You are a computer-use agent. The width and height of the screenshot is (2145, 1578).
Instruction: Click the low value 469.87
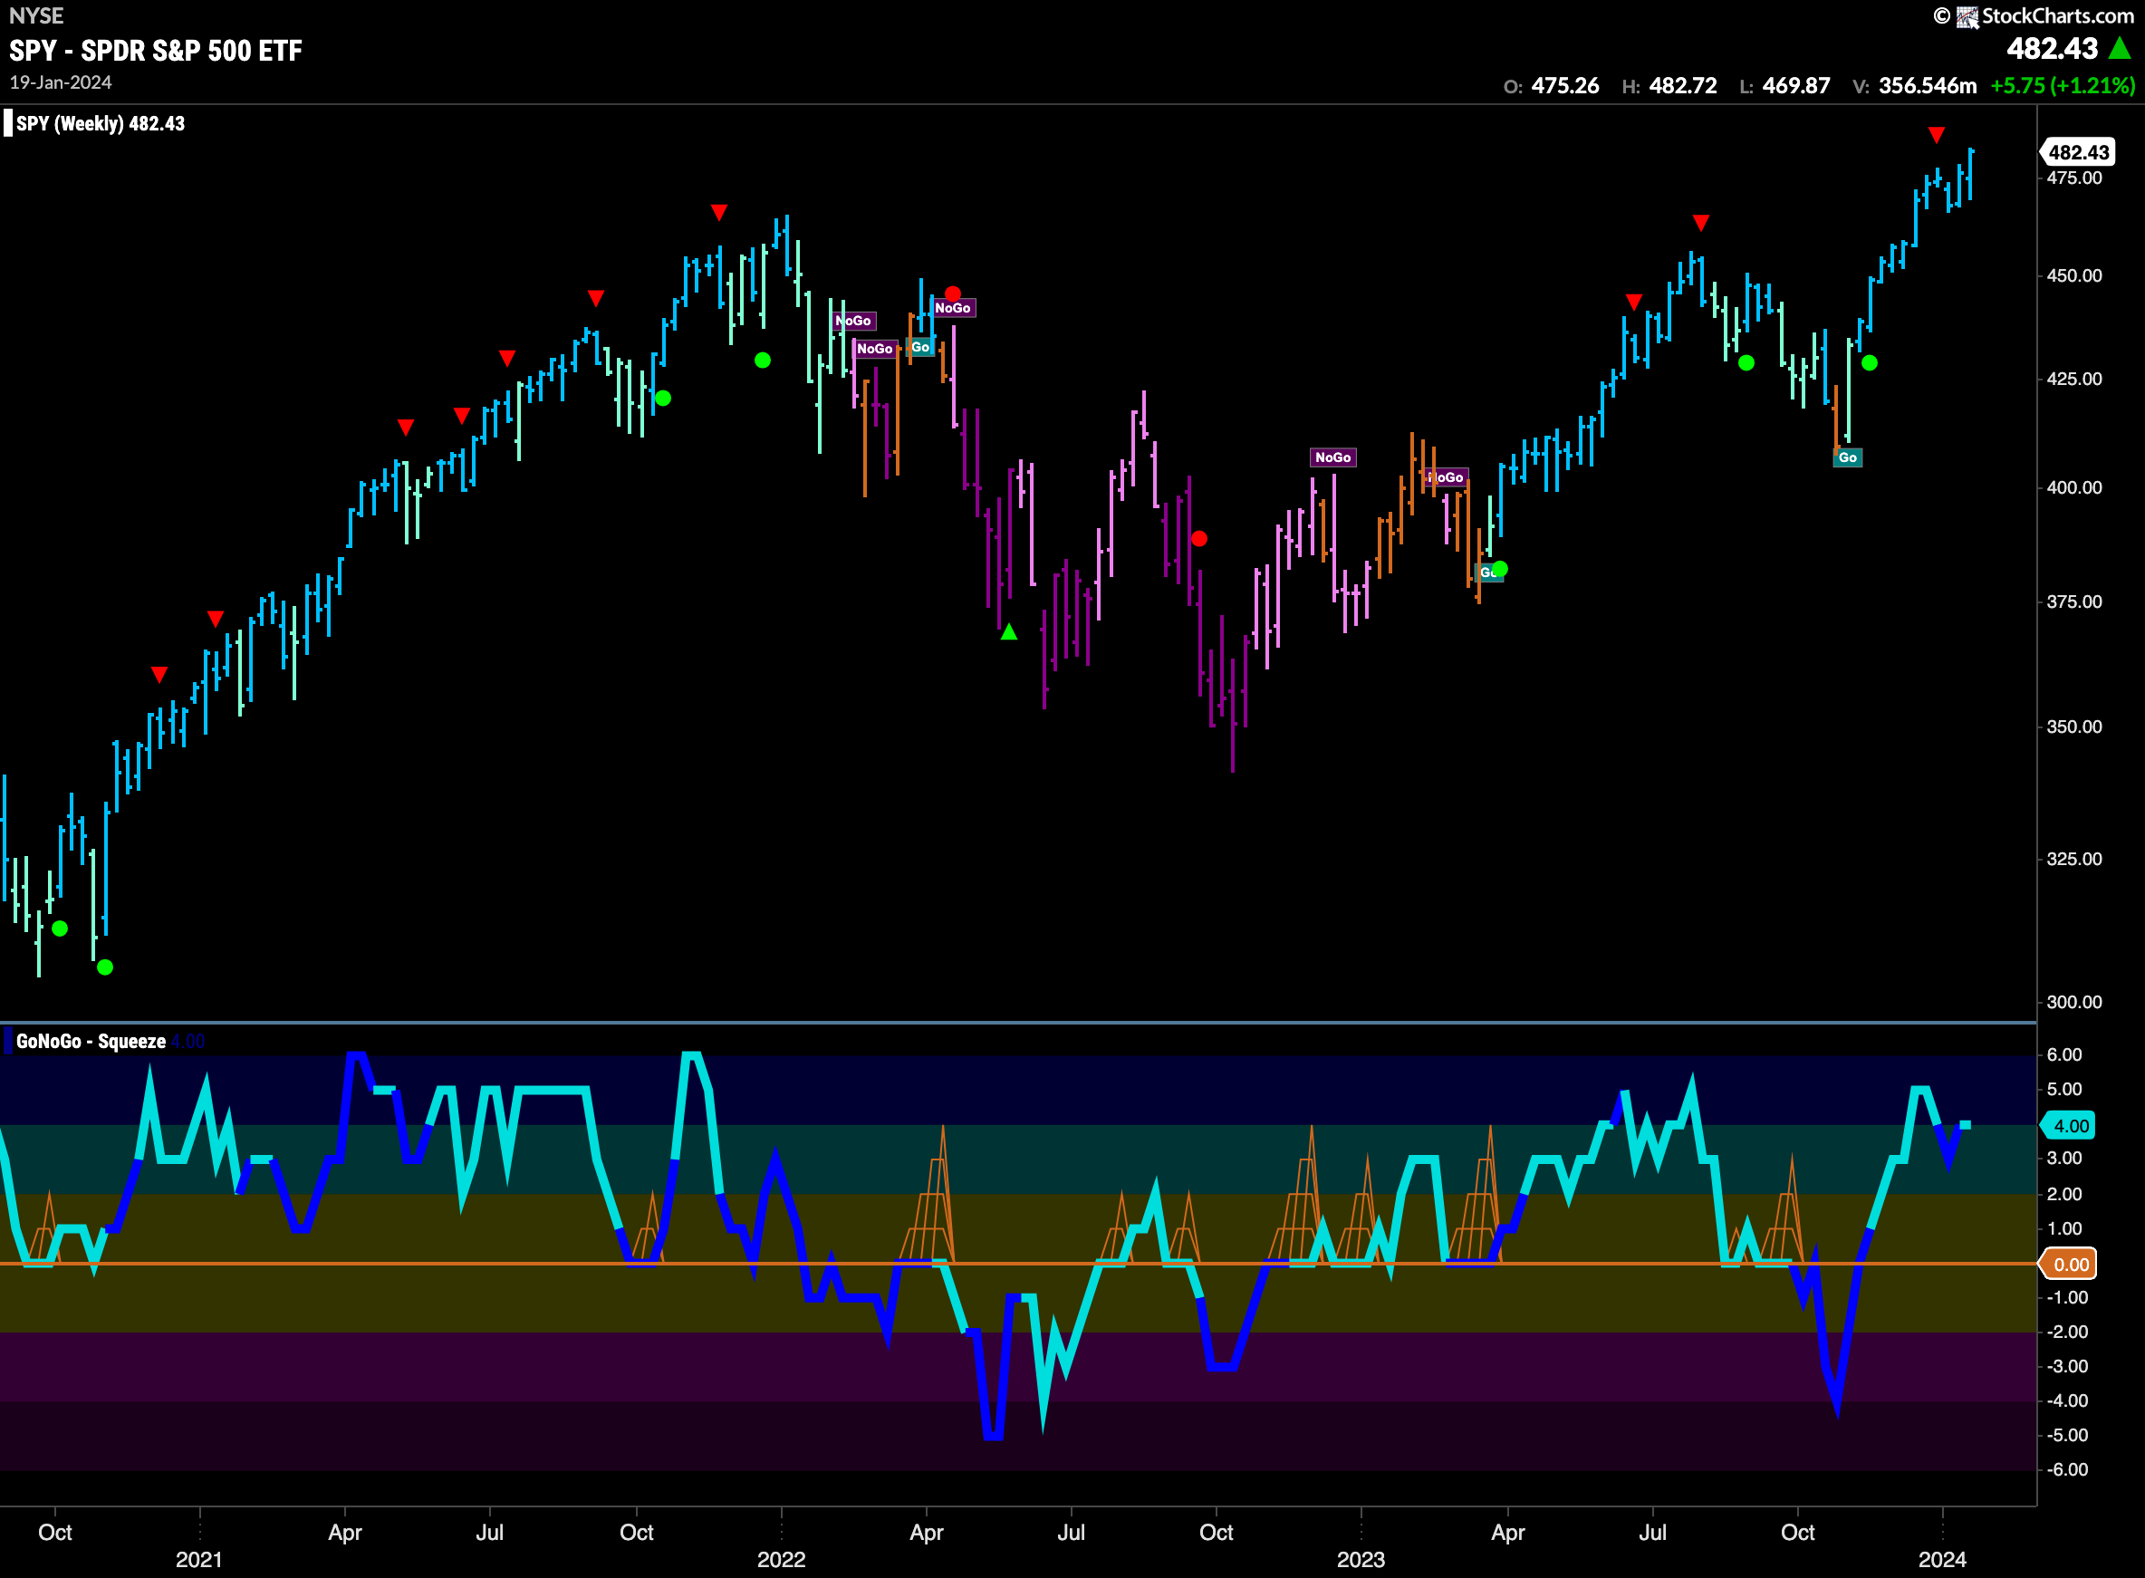click(x=1795, y=86)
